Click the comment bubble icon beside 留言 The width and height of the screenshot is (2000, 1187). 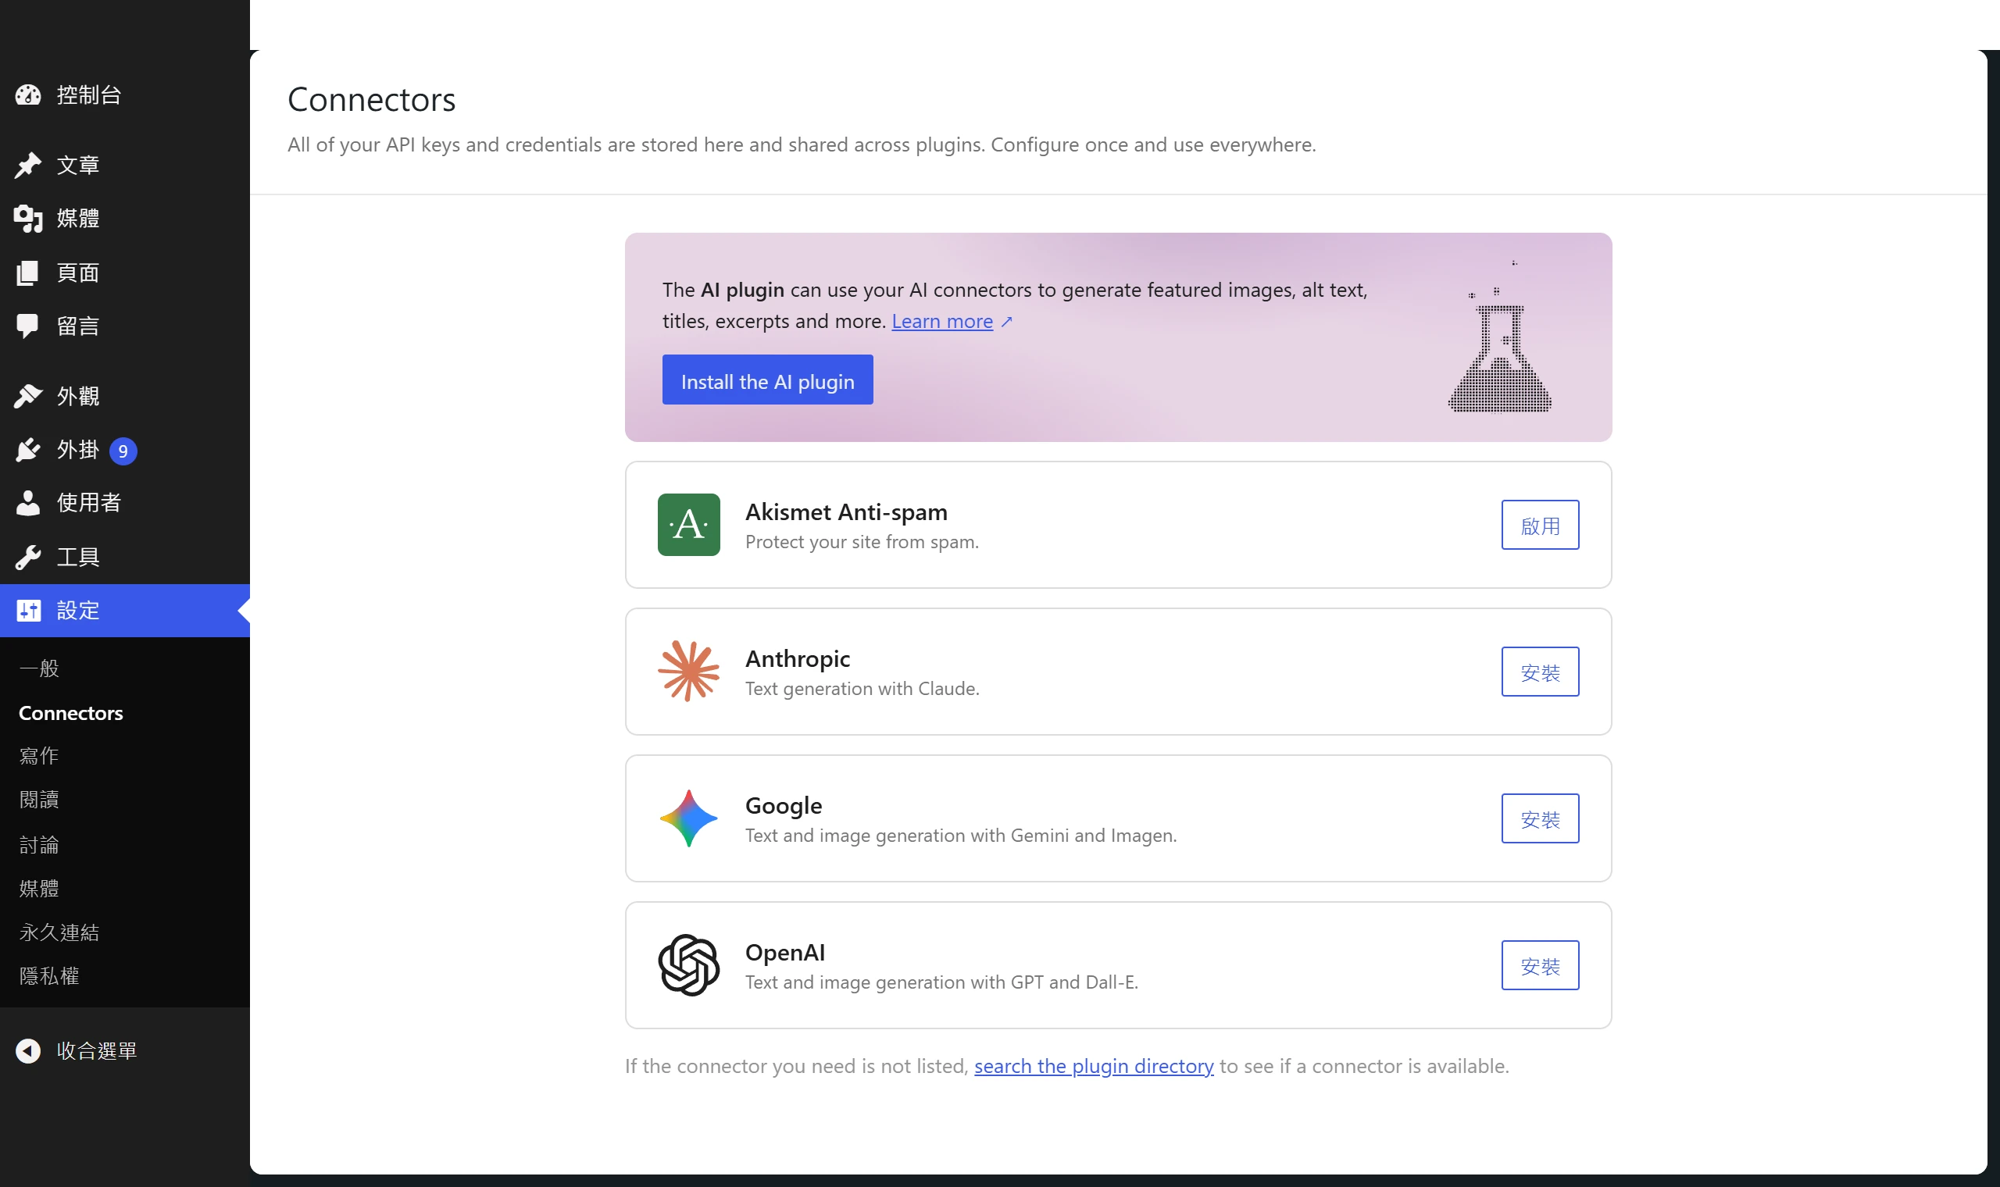tap(28, 326)
